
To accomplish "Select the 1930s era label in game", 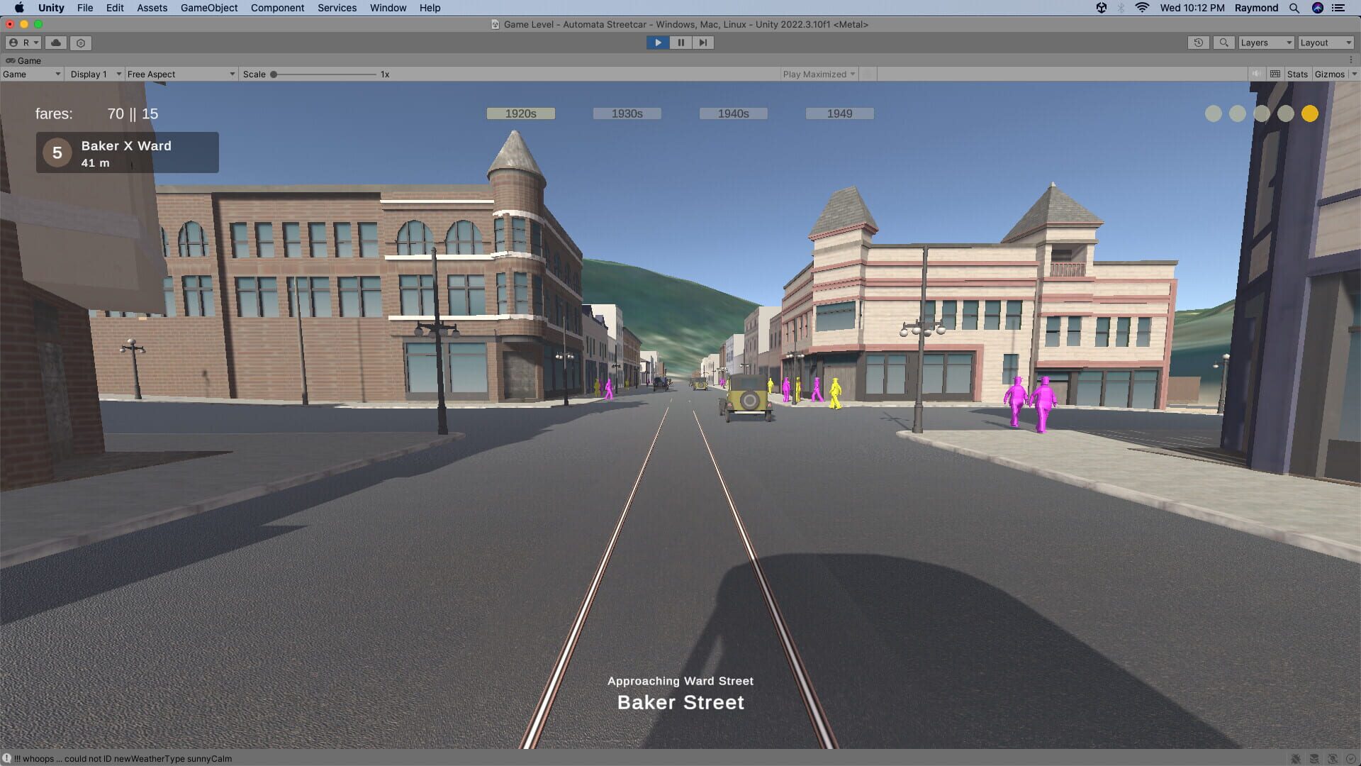I will point(627,113).
